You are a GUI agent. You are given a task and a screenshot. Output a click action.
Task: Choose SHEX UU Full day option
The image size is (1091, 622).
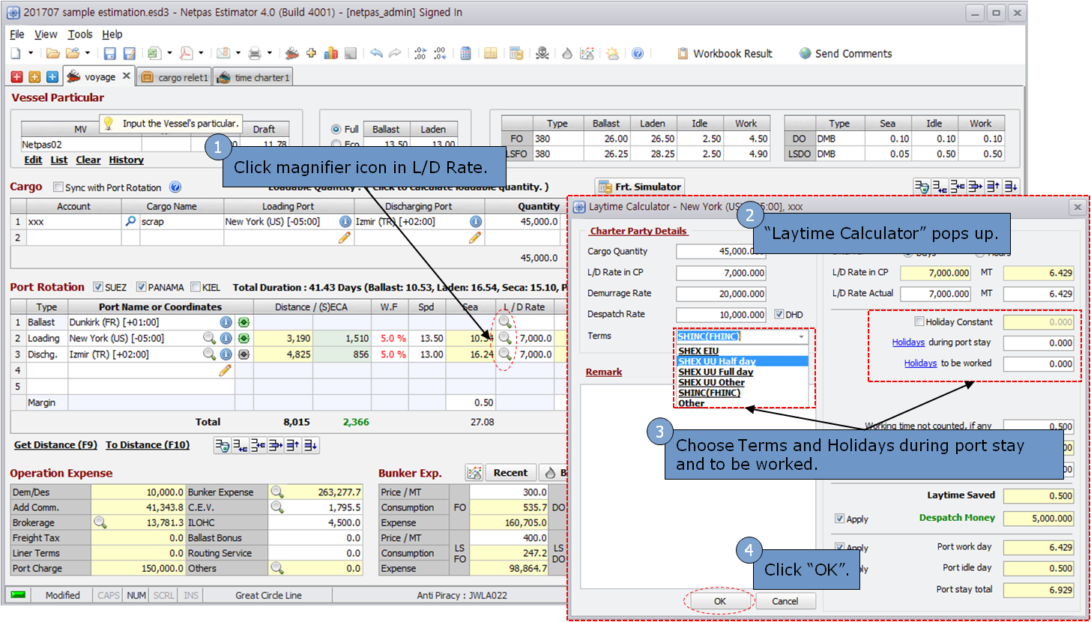pos(742,372)
